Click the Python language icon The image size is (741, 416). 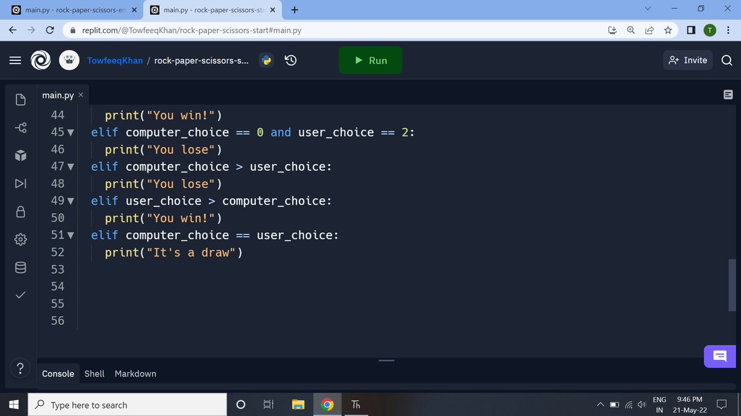(x=266, y=60)
